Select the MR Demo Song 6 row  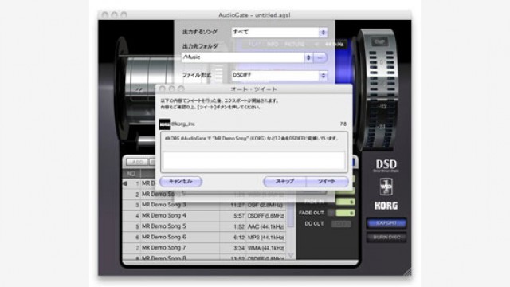[204, 238]
